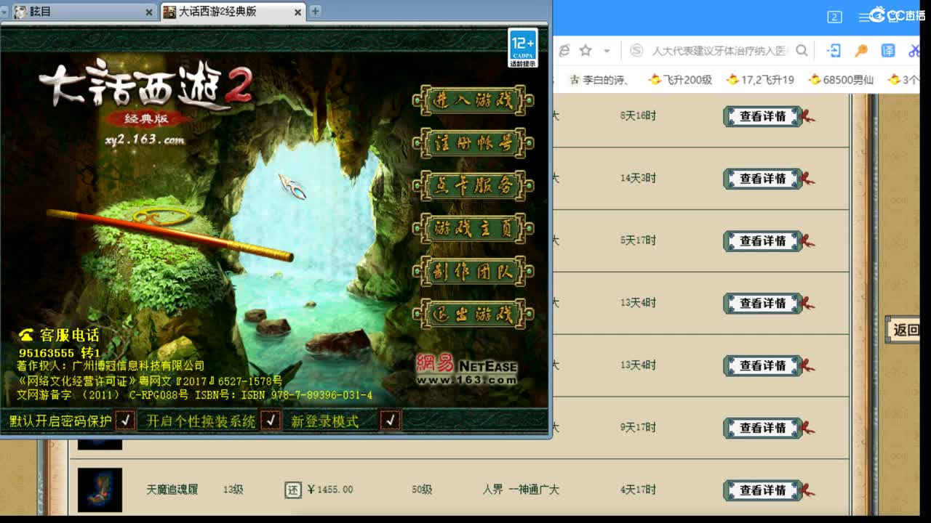Click the 14天3时 remaining time text

(638, 178)
